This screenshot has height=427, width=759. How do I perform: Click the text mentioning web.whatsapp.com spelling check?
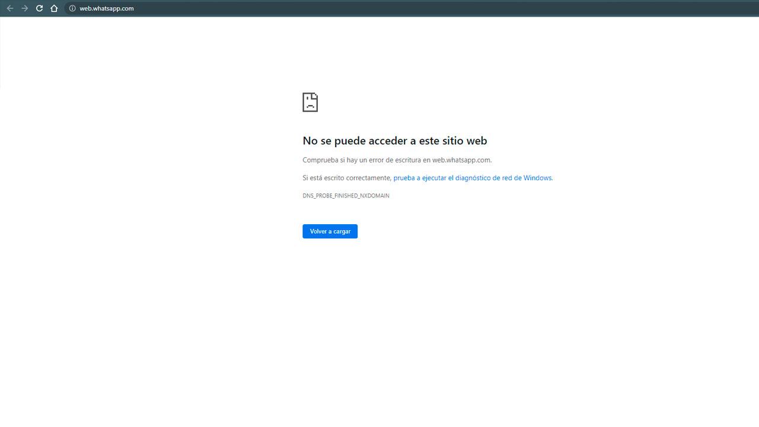pos(397,160)
